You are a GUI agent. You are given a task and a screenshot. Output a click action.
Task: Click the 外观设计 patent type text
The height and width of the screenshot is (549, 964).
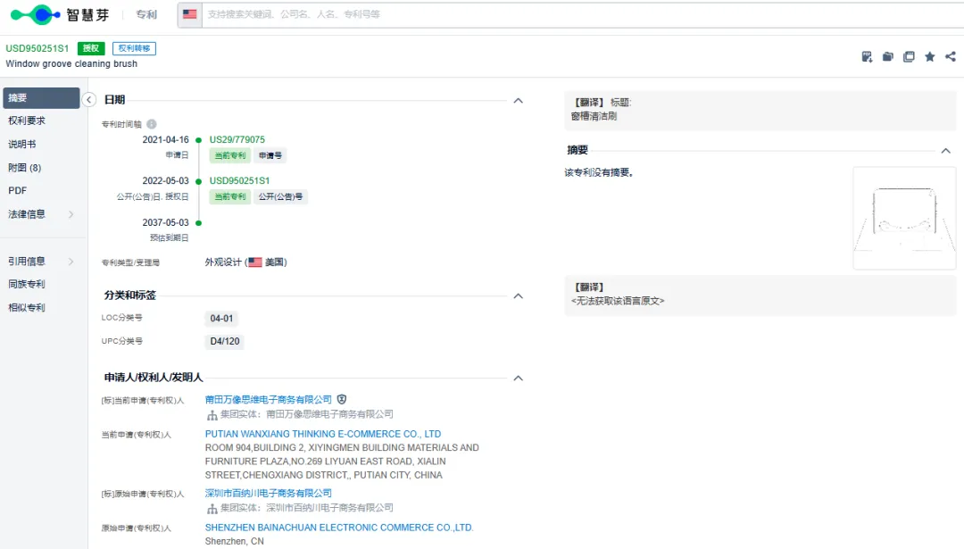(223, 262)
